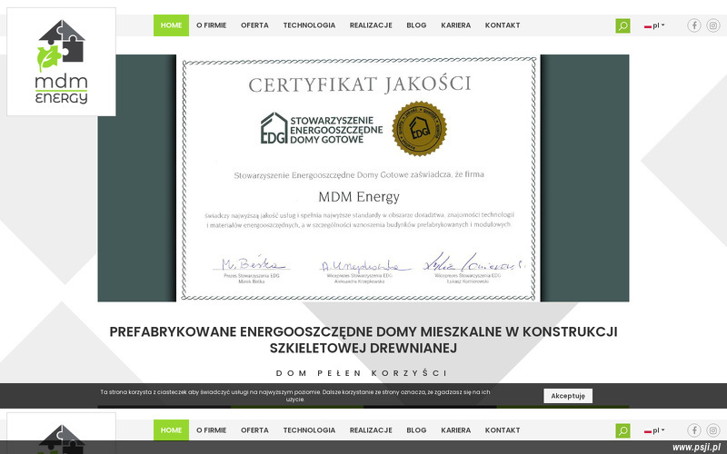Open BLOG in bottom navigation bar
This screenshot has width=727, height=454.
[x=416, y=429]
